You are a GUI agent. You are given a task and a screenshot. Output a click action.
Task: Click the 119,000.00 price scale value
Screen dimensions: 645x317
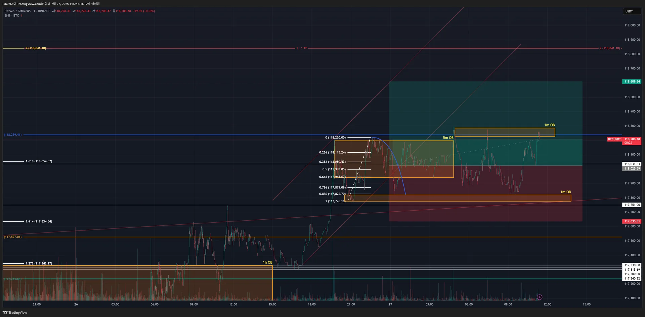tap(632, 25)
